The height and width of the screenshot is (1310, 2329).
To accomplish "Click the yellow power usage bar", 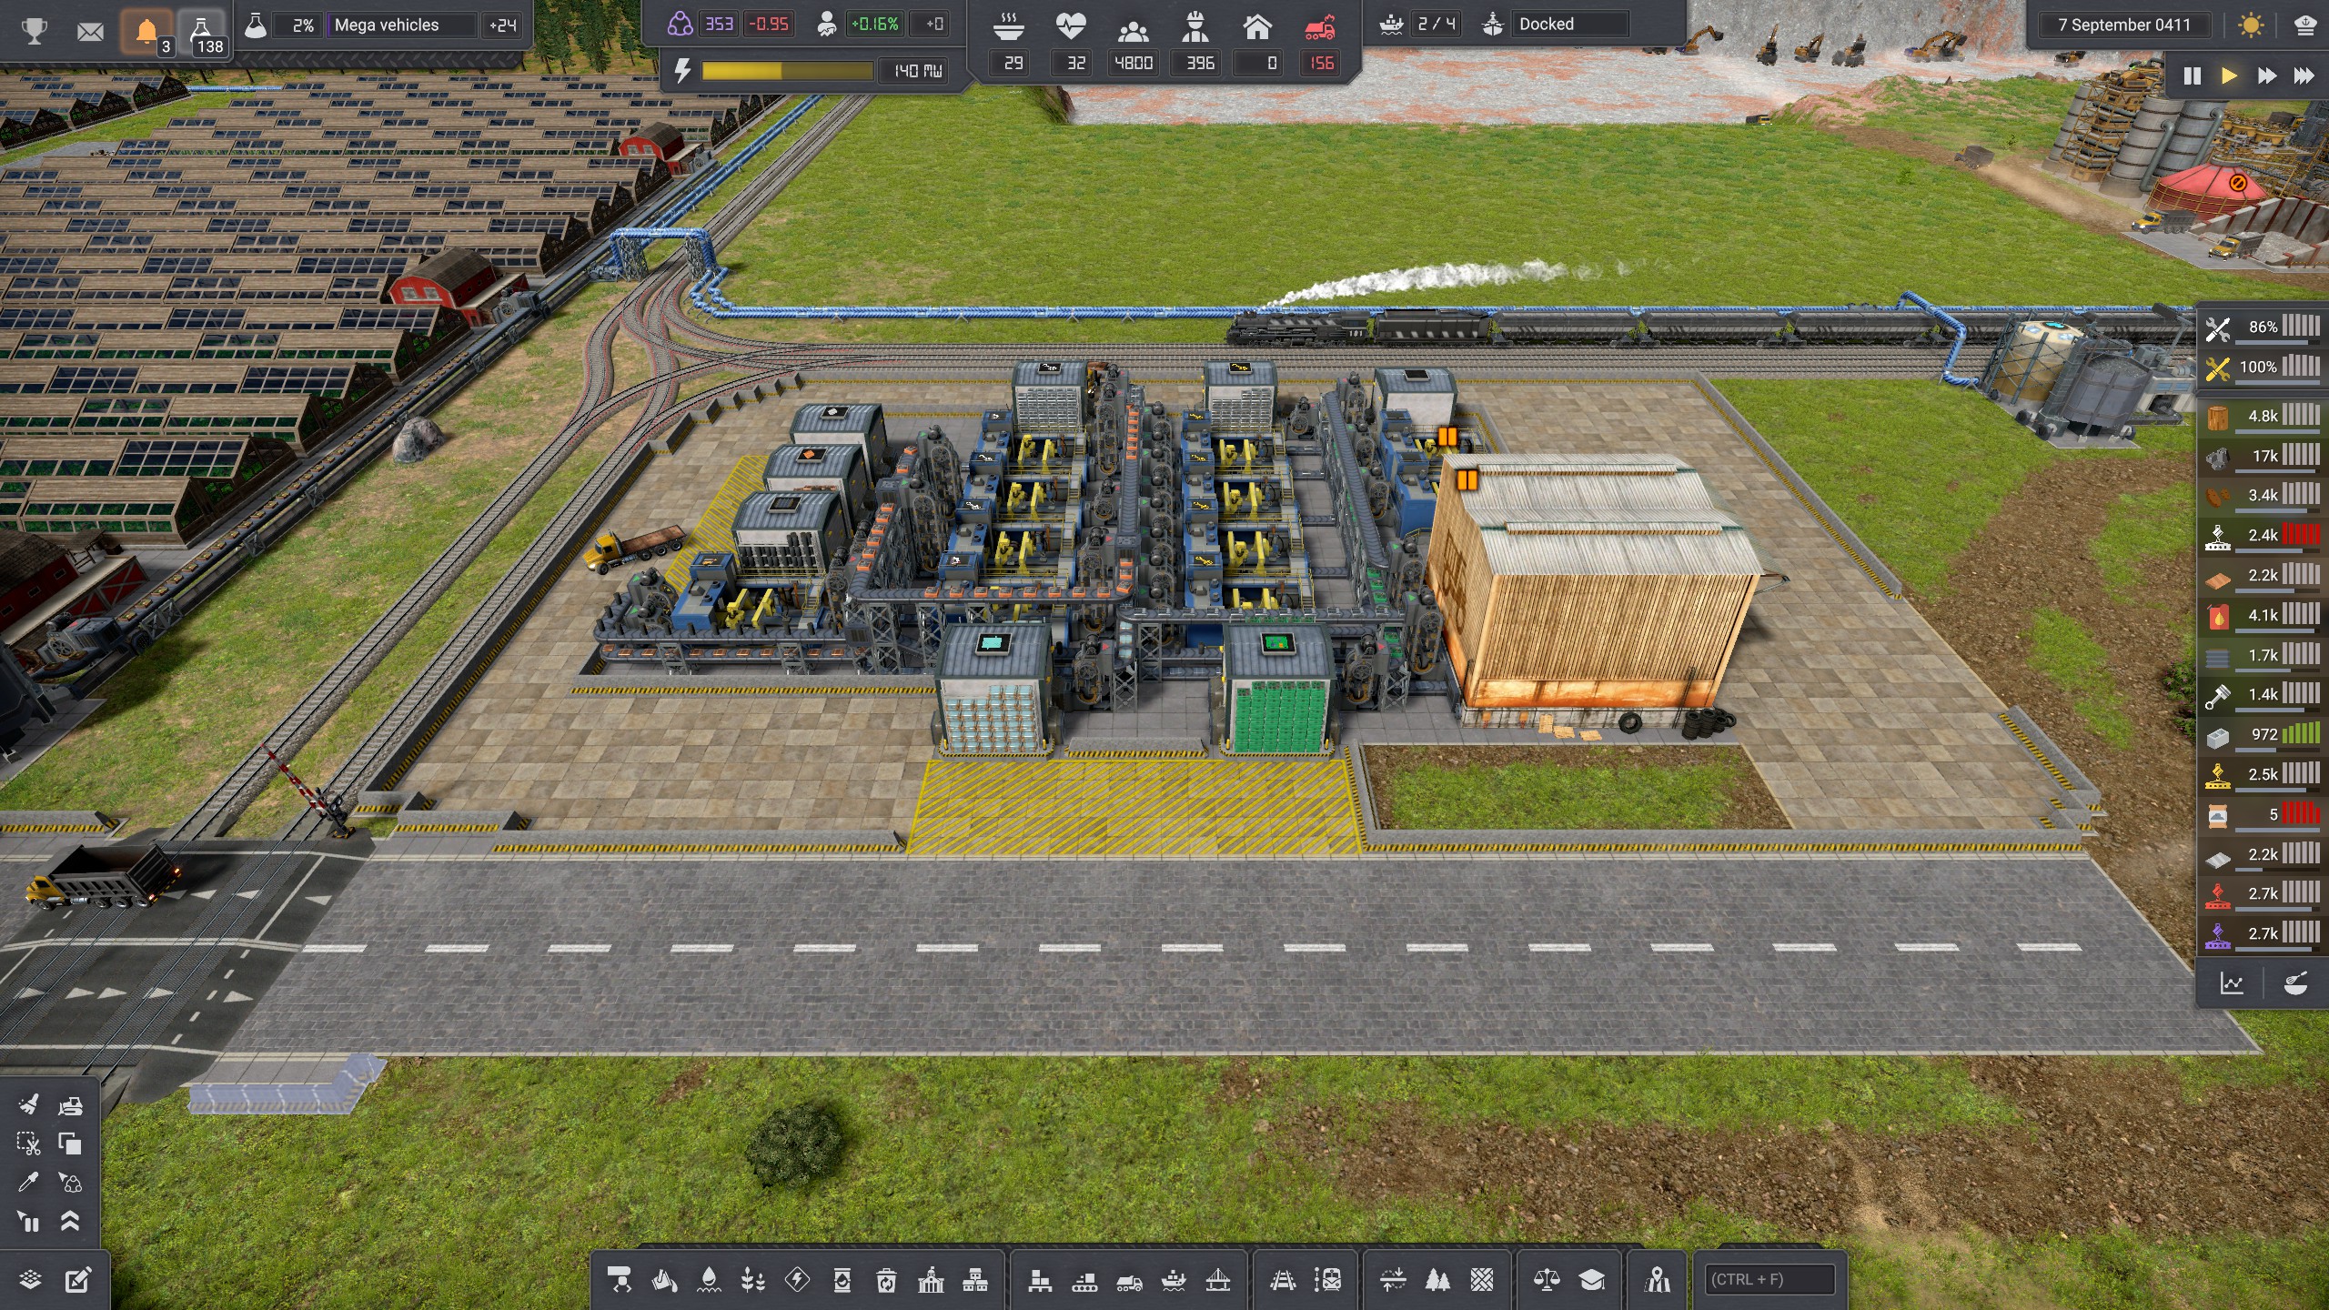I will [x=788, y=71].
